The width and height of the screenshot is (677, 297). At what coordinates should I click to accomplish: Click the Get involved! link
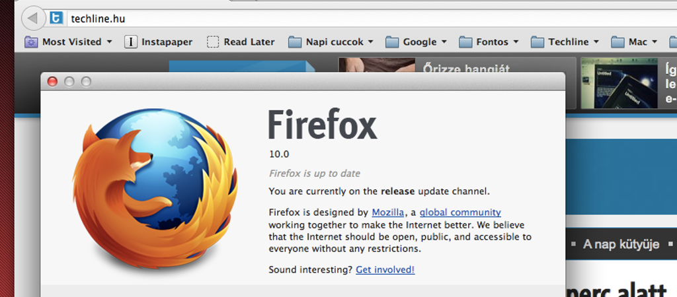[x=385, y=270]
